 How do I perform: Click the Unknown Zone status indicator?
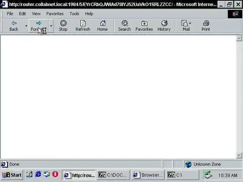[x=213, y=164]
